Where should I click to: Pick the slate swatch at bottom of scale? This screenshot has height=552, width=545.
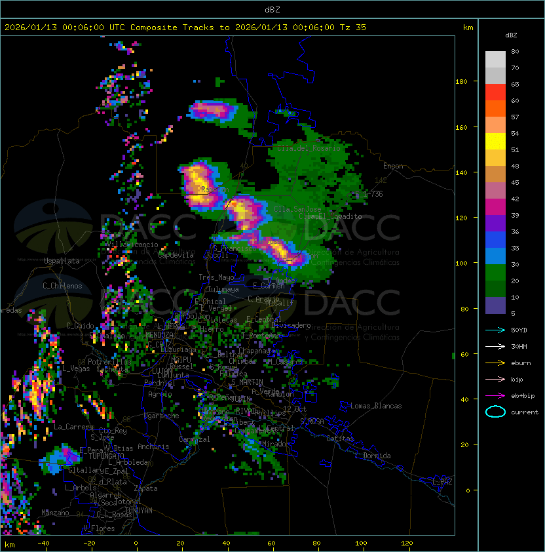point(495,306)
